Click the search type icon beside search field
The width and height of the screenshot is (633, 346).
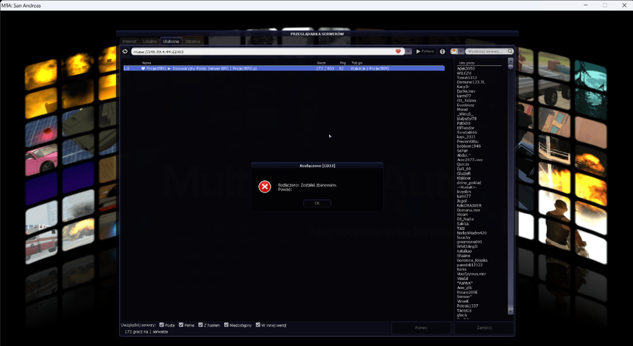(454, 51)
